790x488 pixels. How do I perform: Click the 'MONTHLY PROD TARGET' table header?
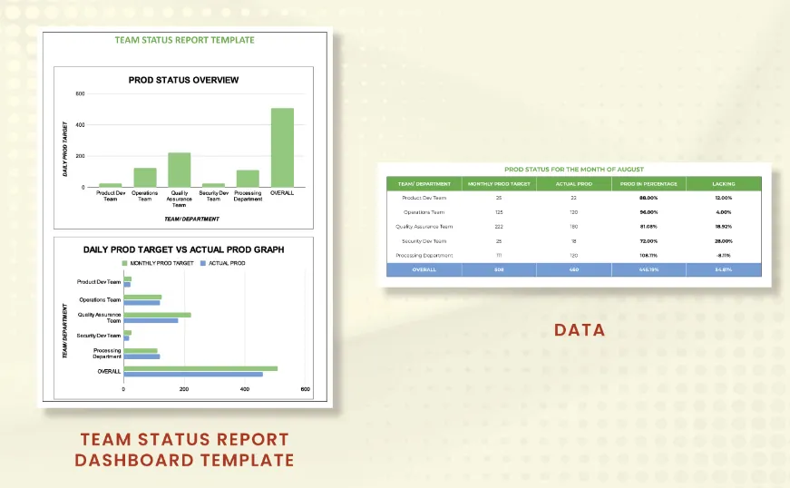pyautogui.click(x=499, y=184)
